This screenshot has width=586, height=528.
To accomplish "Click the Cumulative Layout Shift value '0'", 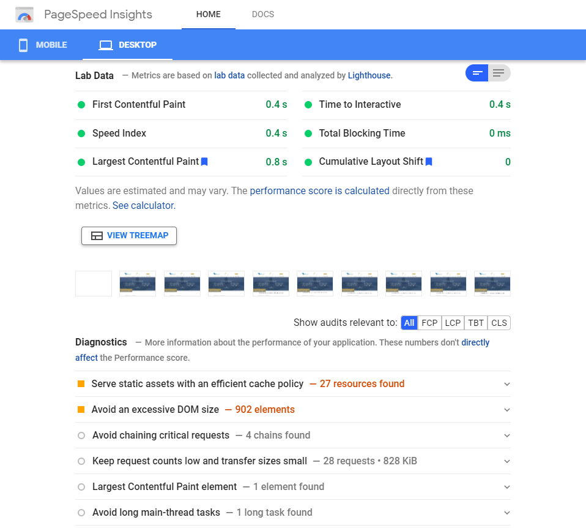I will tap(508, 162).
